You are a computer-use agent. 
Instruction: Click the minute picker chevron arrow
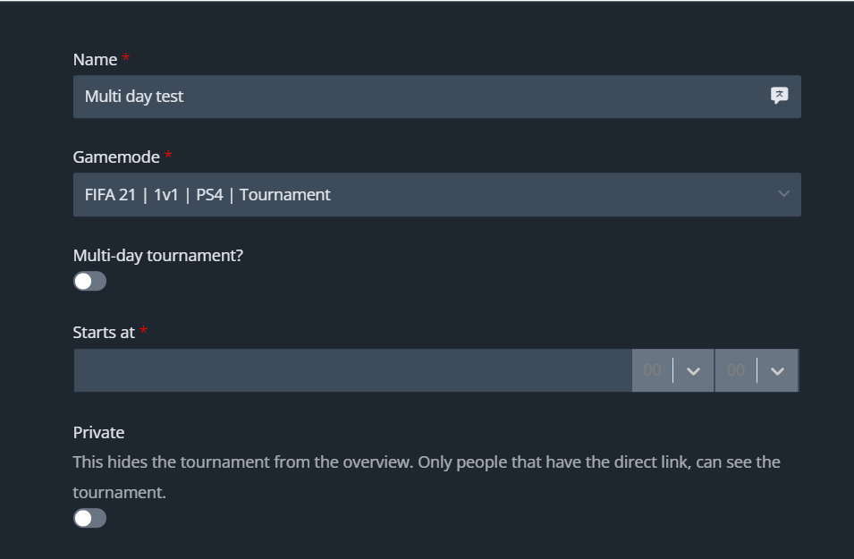(x=777, y=371)
